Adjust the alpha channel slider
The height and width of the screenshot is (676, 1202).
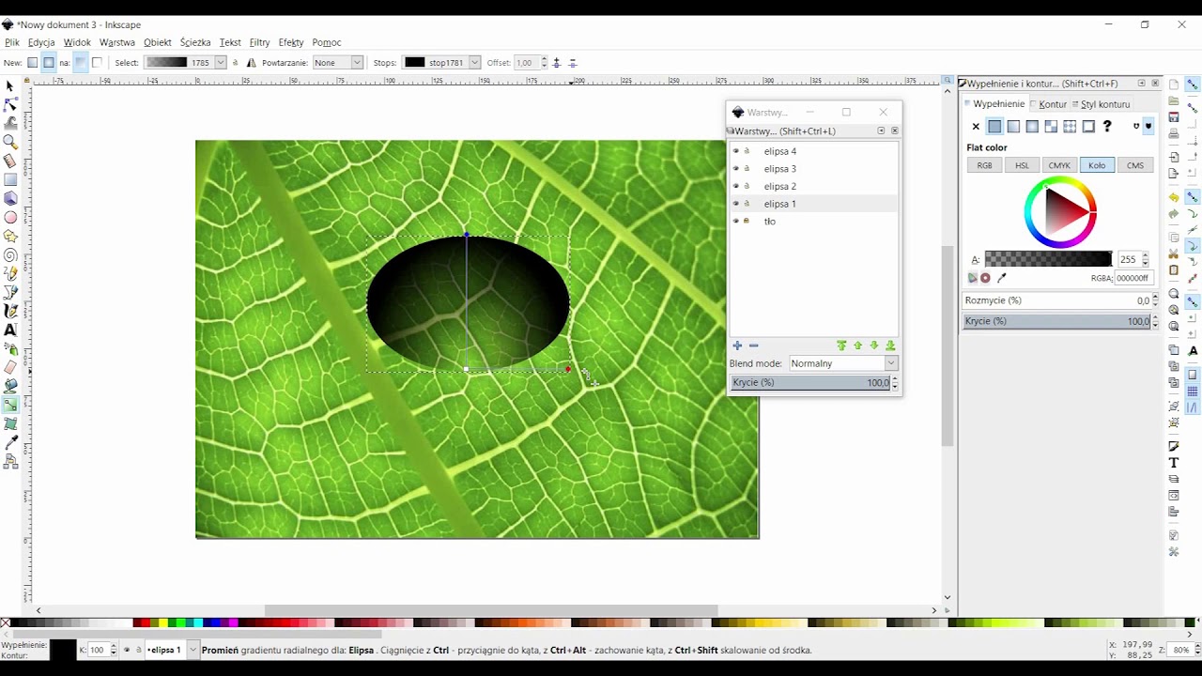[x=1048, y=259]
